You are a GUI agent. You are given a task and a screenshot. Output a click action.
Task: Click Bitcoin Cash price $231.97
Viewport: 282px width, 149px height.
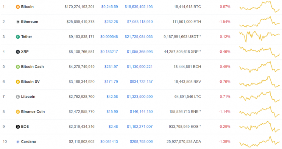[111, 67]
